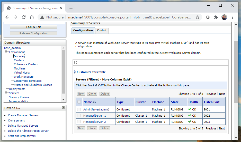Click the Domain Structure scrollbar thumb
Screen dimensions: 241x142
tap(63, 72)
